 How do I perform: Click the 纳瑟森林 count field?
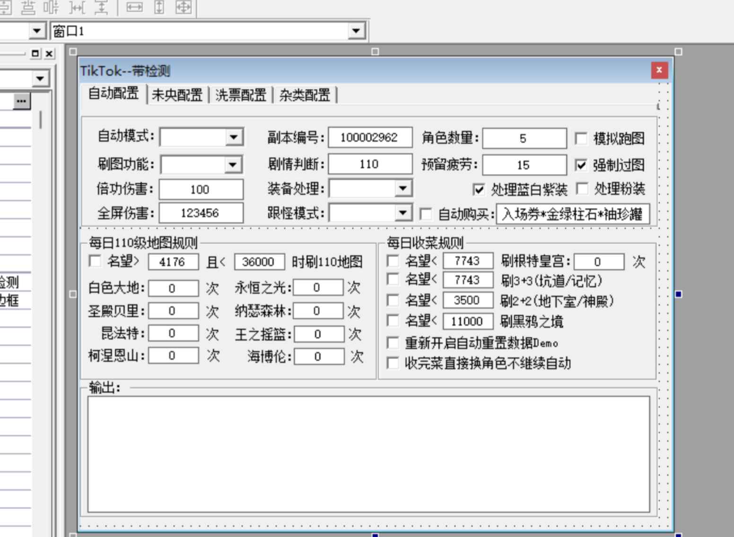[x=319, y=311]
